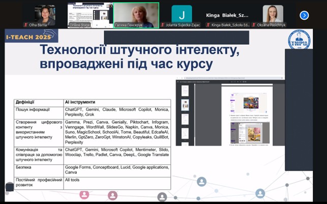Screen dimensions: 327x204
Task: Show next participants with the arrow button
Action: pos(304,15)
